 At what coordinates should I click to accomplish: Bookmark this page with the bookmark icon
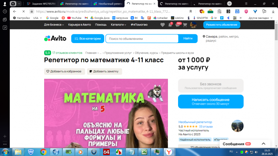tap(191, 11)
